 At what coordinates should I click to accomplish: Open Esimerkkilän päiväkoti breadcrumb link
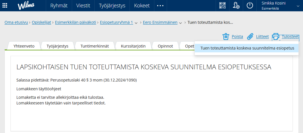point(75,22)
